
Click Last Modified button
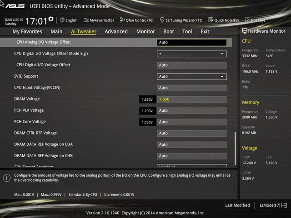pyautogui.click(x=237, y=205)
